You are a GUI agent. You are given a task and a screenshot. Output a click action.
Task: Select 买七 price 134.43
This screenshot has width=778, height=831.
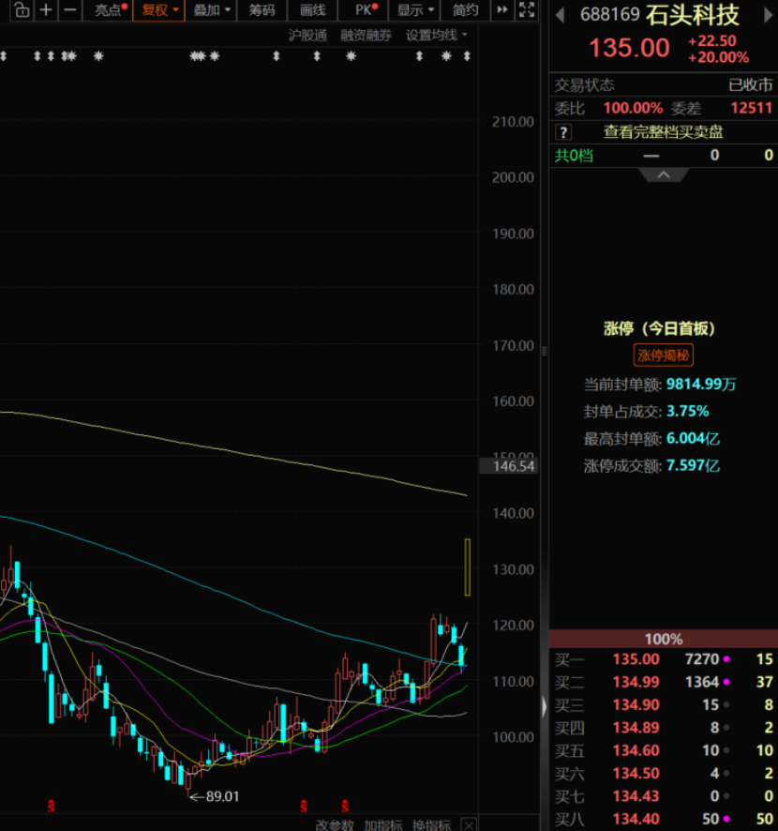coord(636,796)
